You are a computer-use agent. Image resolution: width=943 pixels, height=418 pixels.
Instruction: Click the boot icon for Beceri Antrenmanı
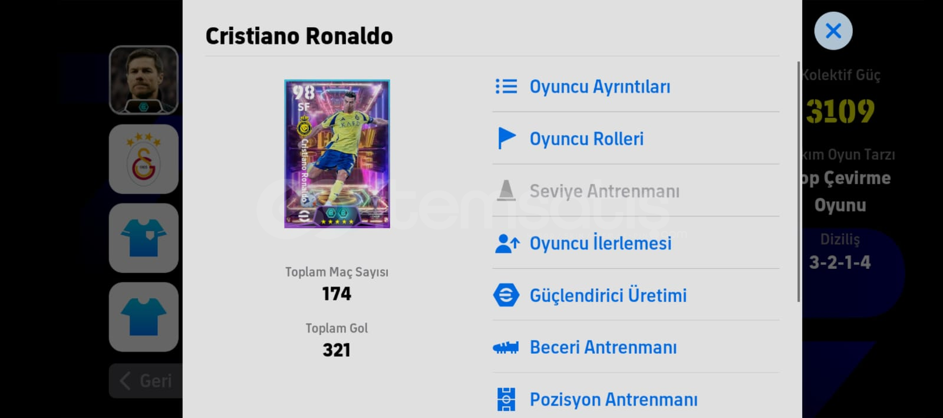click(x=506, y=348)
